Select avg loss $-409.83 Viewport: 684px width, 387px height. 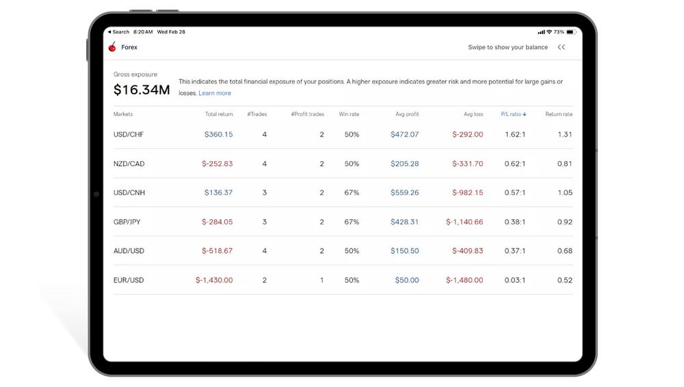[x=468, y=250]
